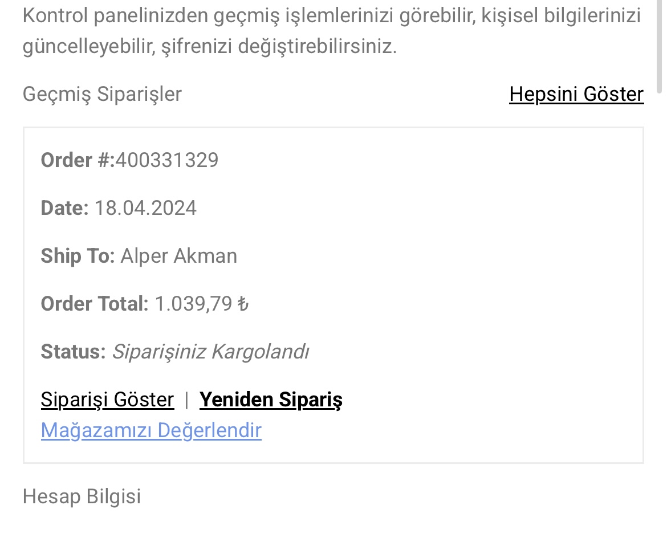
Task: Click the "Order #:" label
Action: click(78, 160)
